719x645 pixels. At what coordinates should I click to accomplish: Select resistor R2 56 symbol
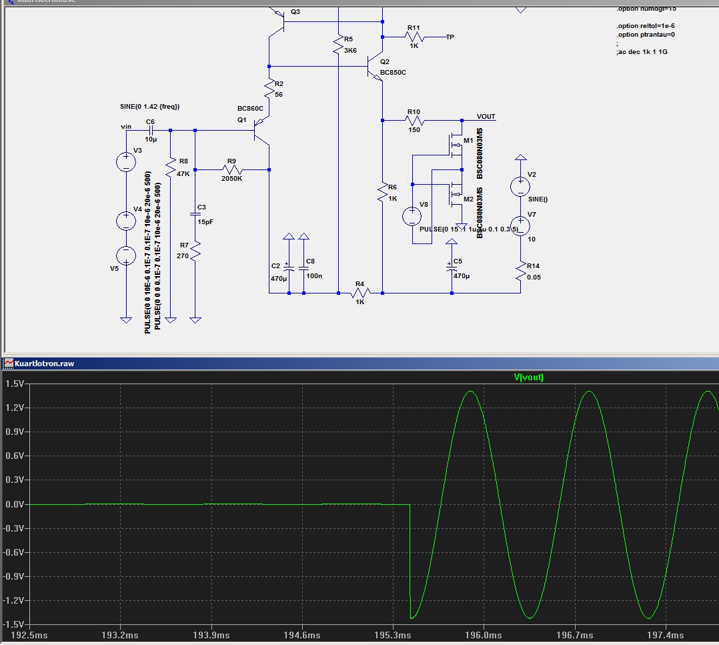(269, 89)
